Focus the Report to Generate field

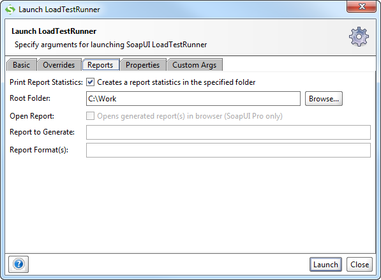228,133
